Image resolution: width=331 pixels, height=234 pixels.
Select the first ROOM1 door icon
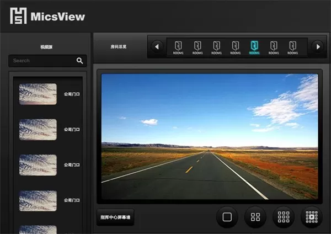click(178, 46)
